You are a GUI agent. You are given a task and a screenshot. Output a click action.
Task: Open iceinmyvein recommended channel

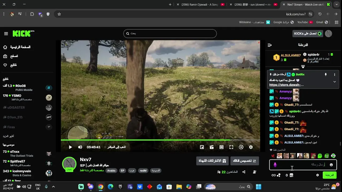click(x=27, y=173)
